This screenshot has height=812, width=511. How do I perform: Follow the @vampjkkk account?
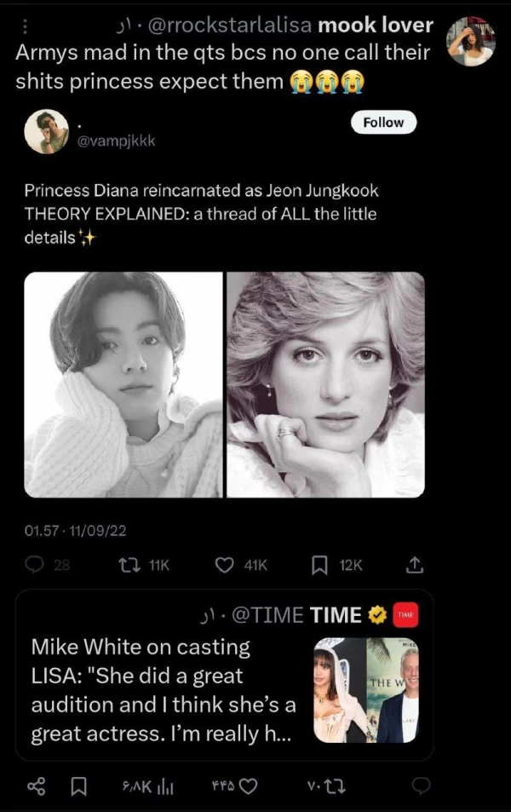click(383, 123)
